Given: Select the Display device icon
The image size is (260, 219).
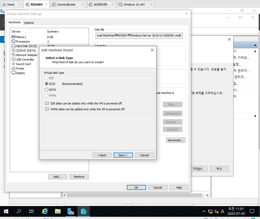Looking at the screenshot, I should (x=13, y=73).
